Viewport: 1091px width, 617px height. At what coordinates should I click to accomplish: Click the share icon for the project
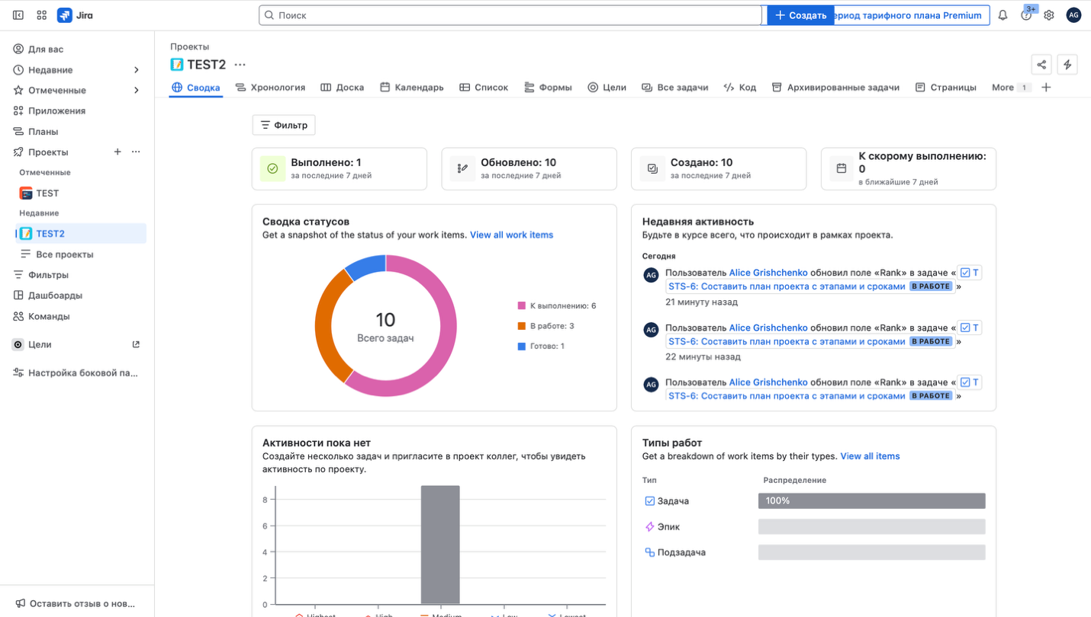point(1041,65)
